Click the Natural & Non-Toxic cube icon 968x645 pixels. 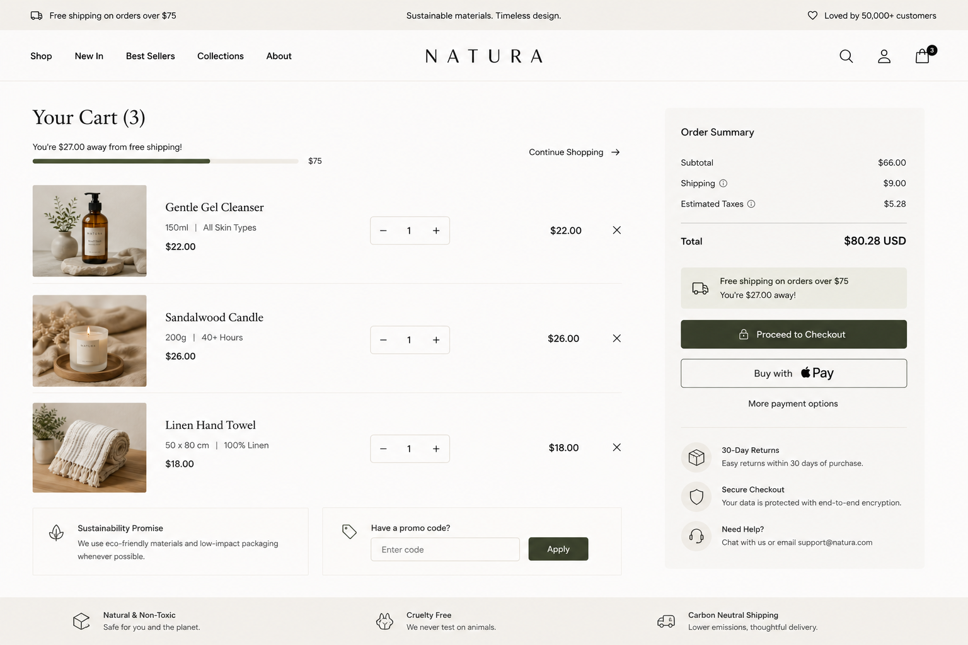(81, 622)
